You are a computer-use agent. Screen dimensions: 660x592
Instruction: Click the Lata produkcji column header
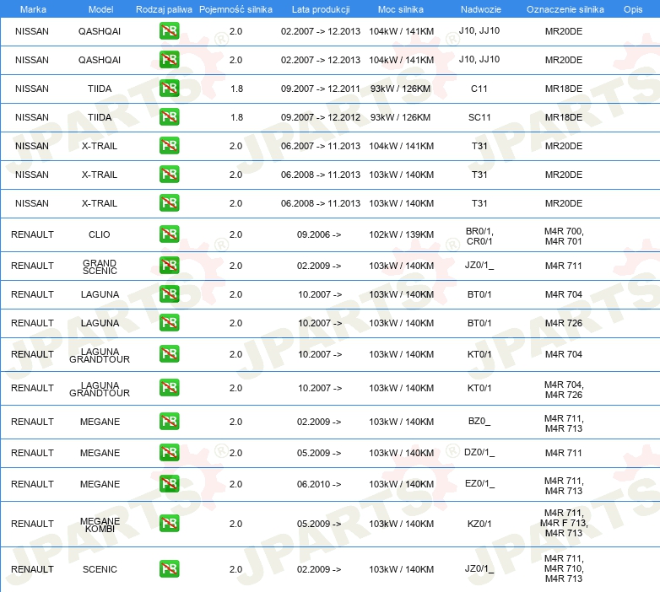(x=320, y=8)
